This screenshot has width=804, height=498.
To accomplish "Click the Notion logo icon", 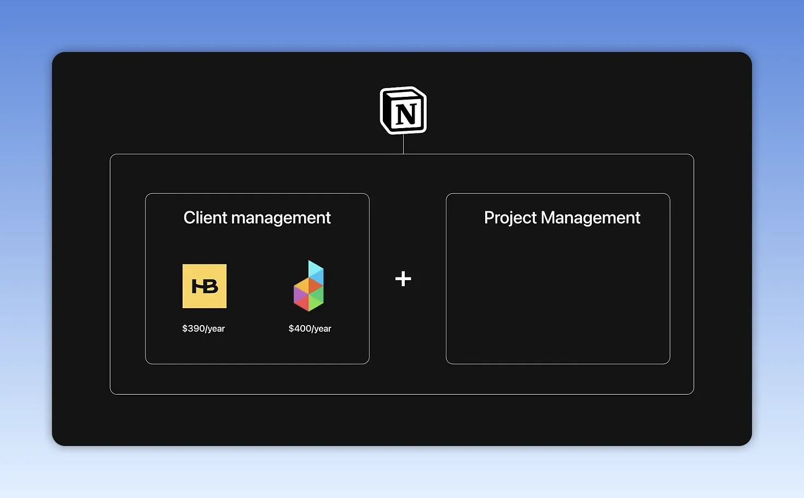I will click(x=403, y=110).
